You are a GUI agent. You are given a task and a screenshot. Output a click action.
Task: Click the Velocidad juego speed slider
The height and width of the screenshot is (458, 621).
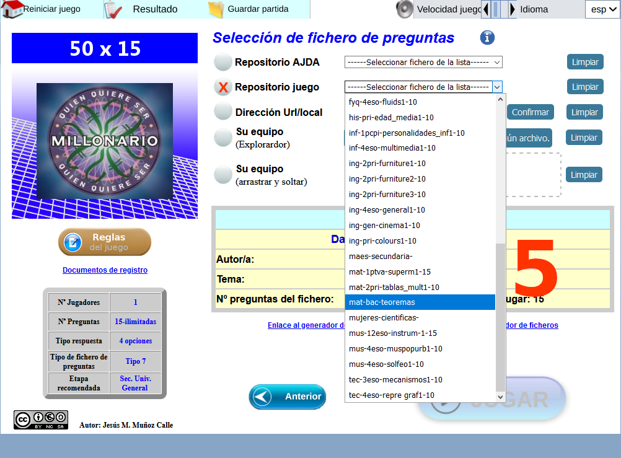click(499, 9)
